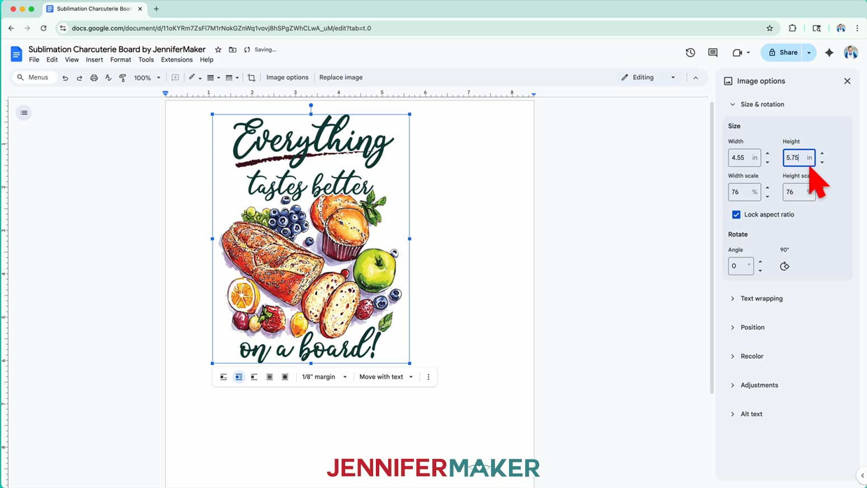Open the border color pencil icon

pos(194,78)
